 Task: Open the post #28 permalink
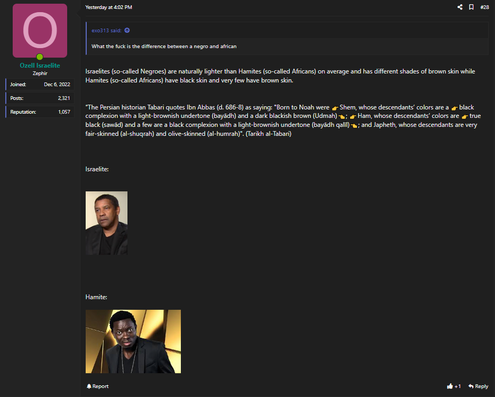click(x=484, y=7)
